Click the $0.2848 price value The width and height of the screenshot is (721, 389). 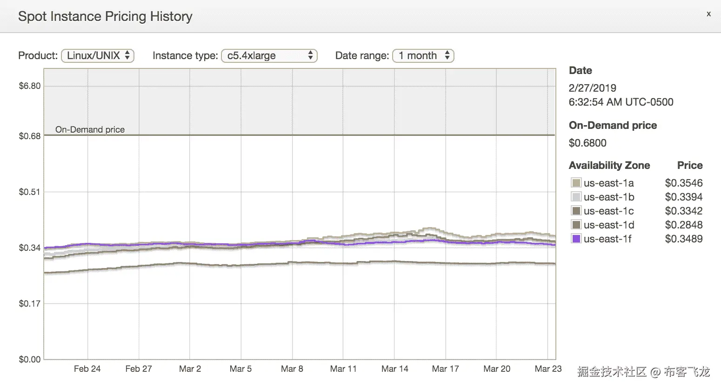684,225
